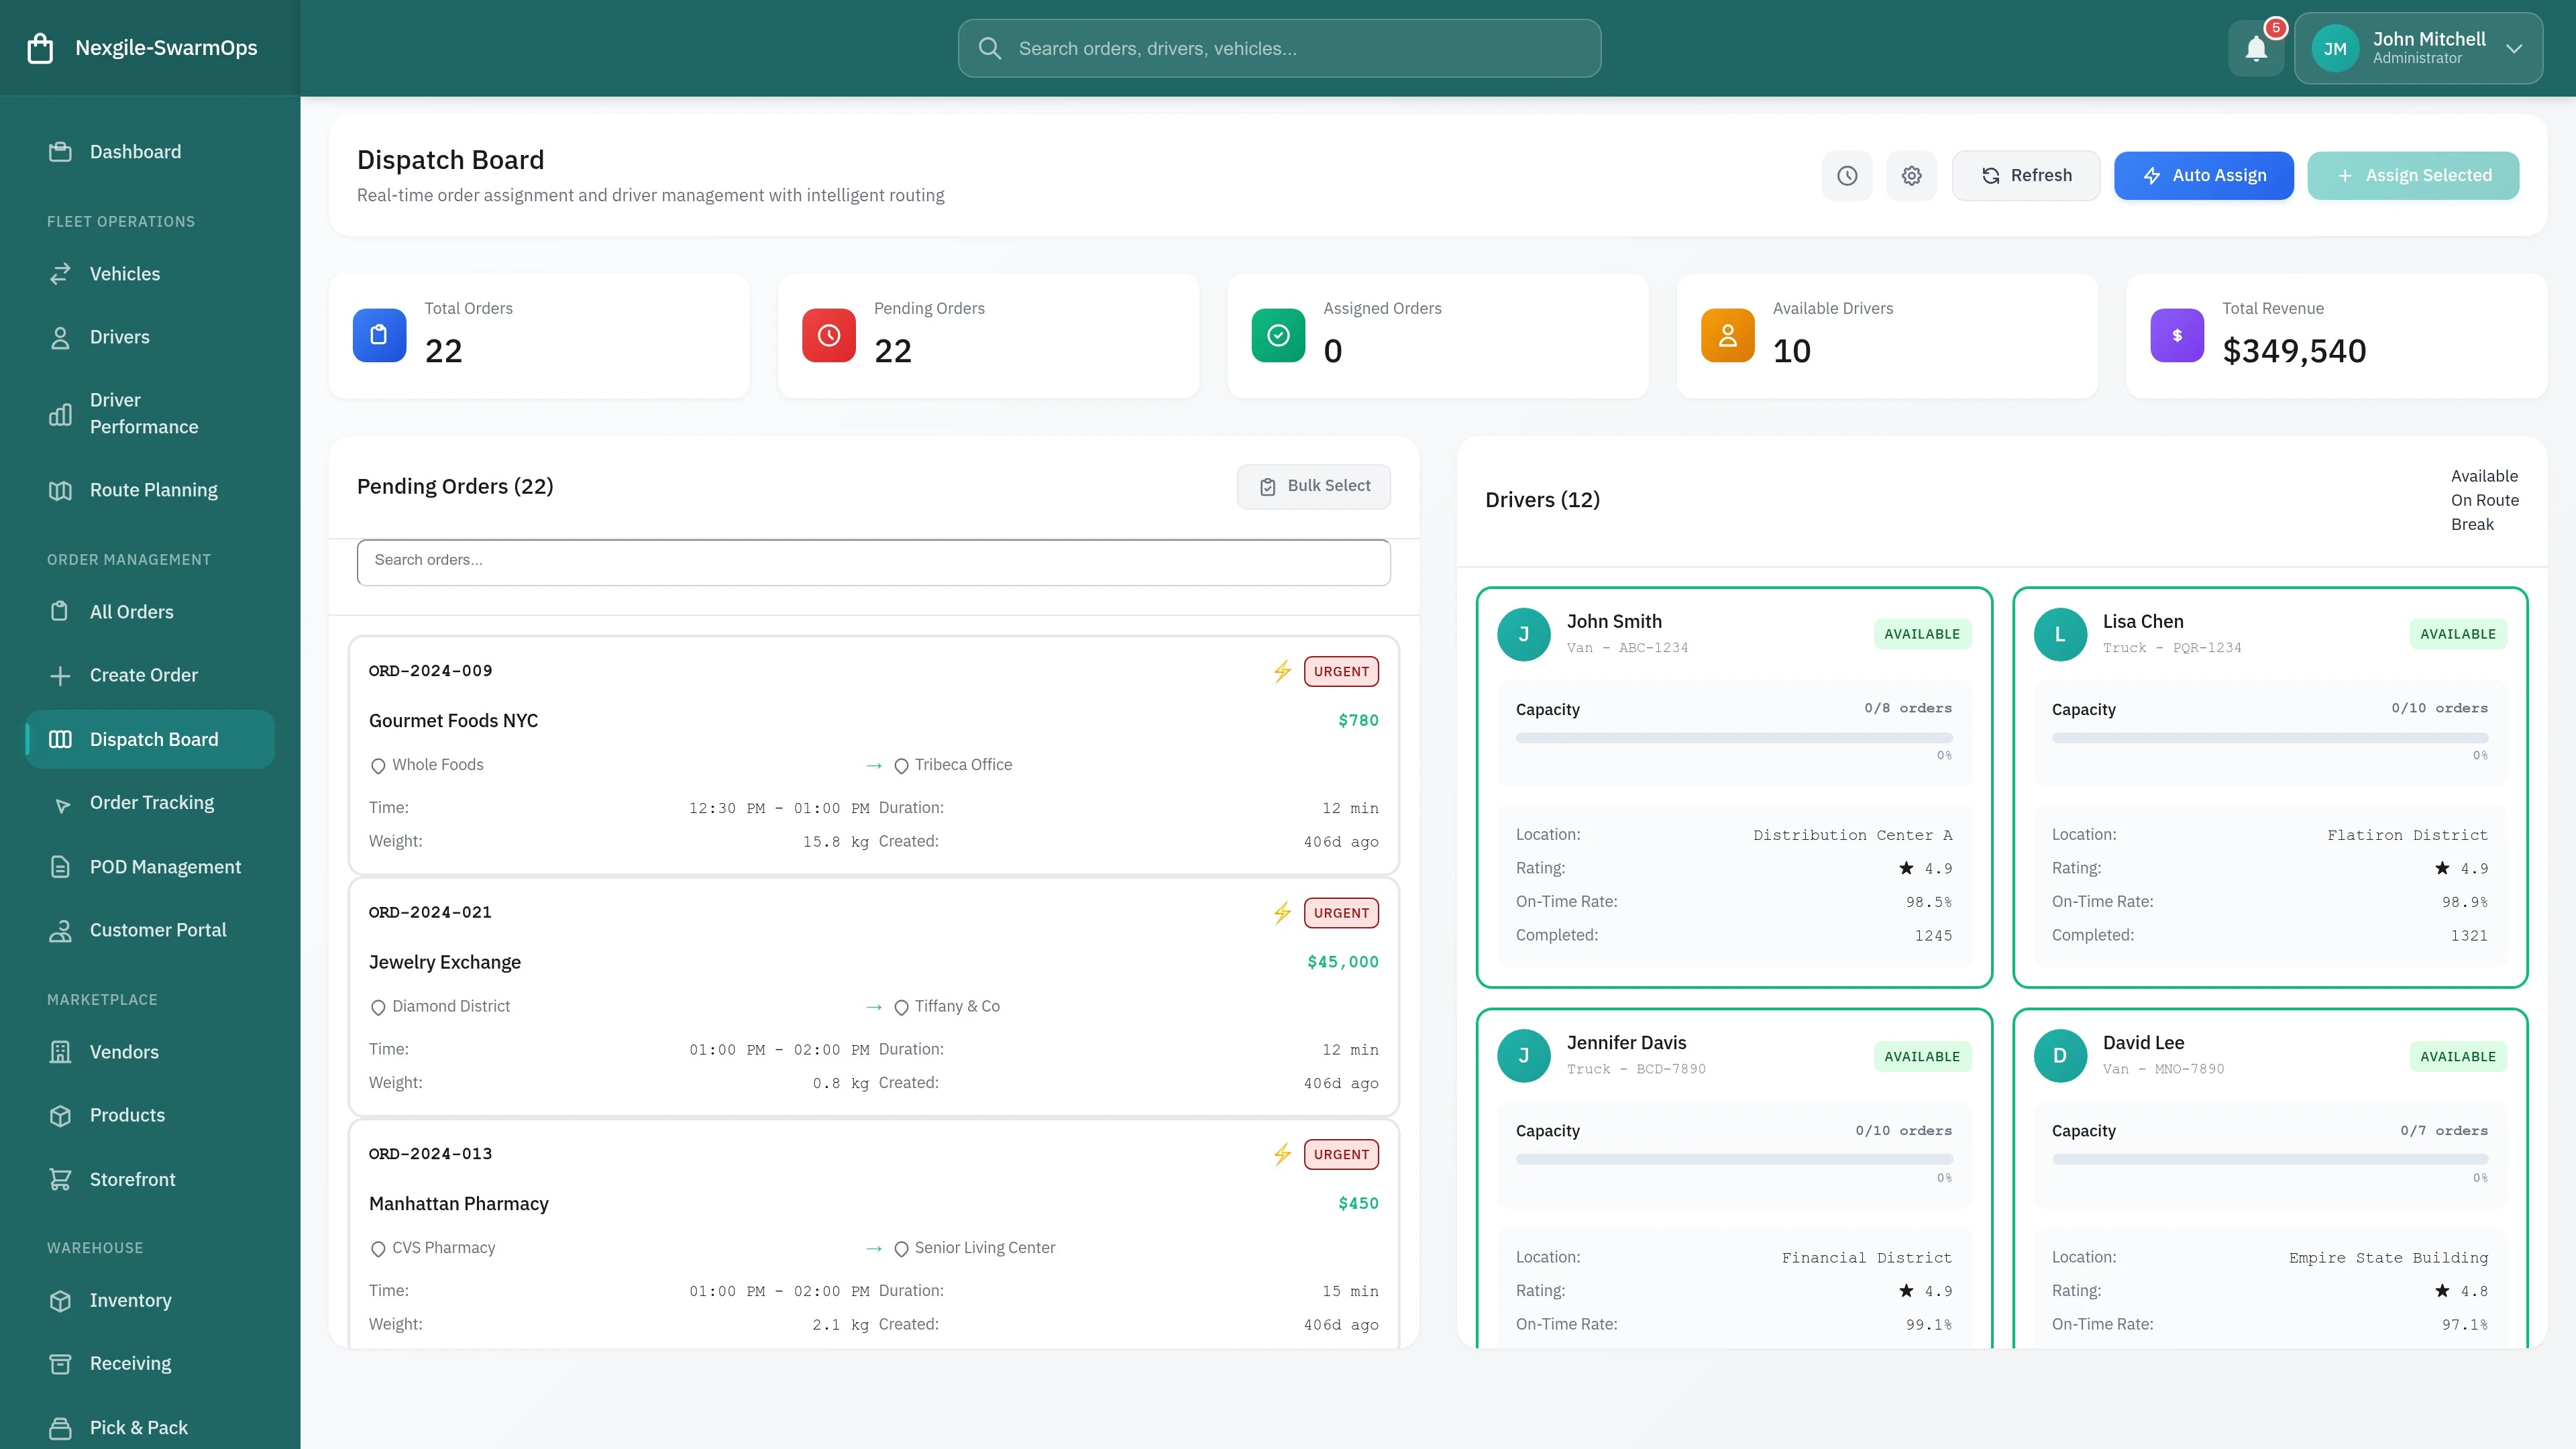
Task: Open POD Management from the sidebar
Action: coord(165,866)
